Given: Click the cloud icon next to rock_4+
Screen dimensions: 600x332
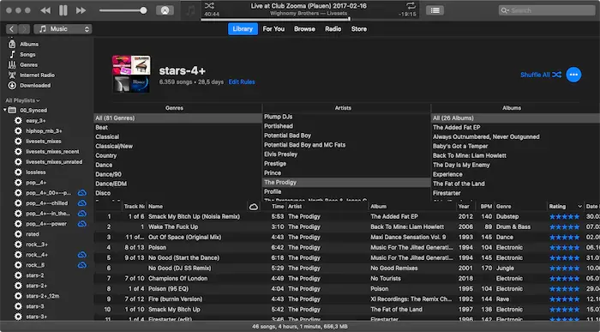Looking at the screenshot, I should (x=82, y=255).
